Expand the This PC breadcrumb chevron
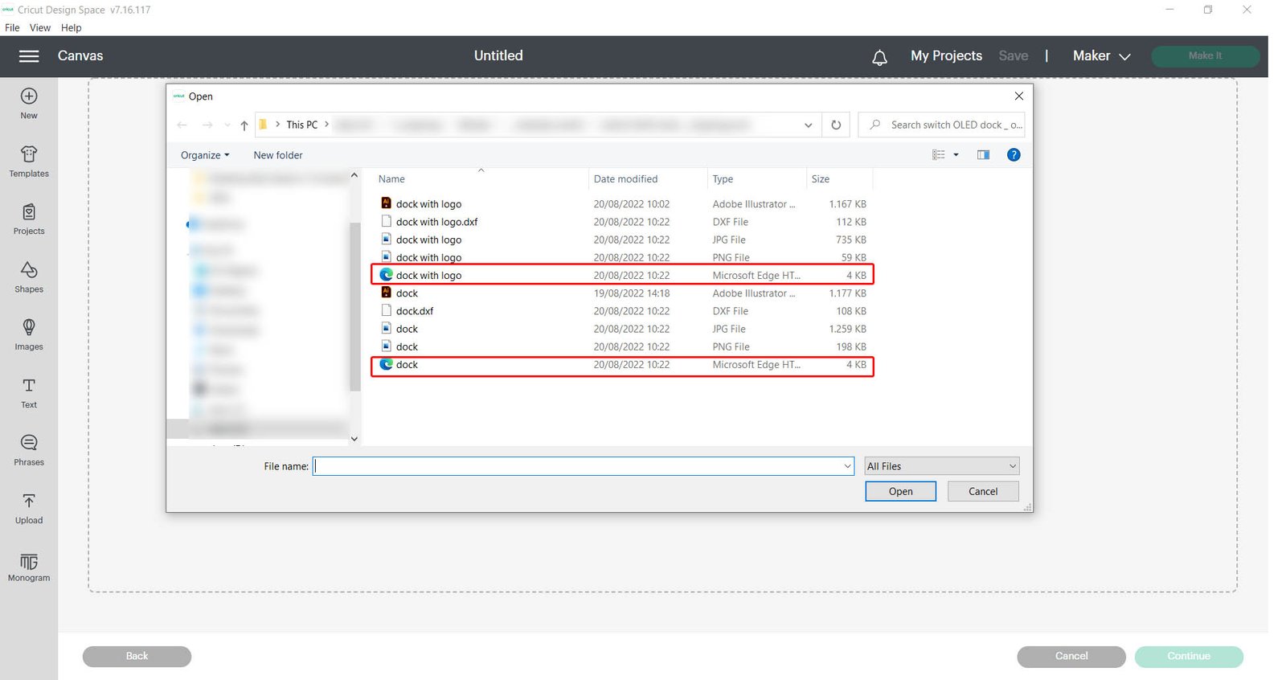The image size is (1286, 680). 326,125
